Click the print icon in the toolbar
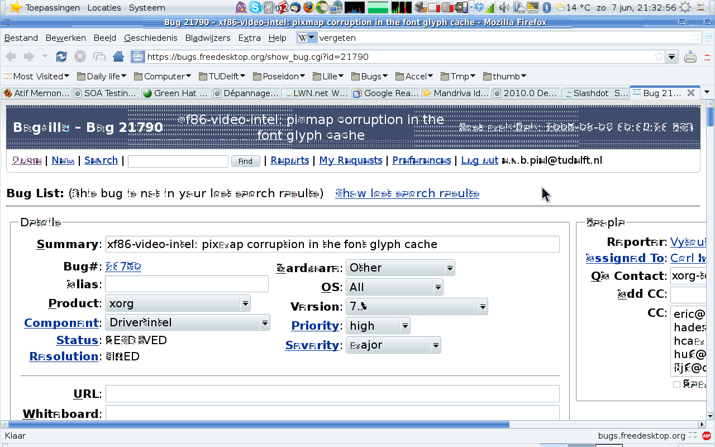Image resolution: width=715 pixels, height=447 pixels. click(690, 56)
